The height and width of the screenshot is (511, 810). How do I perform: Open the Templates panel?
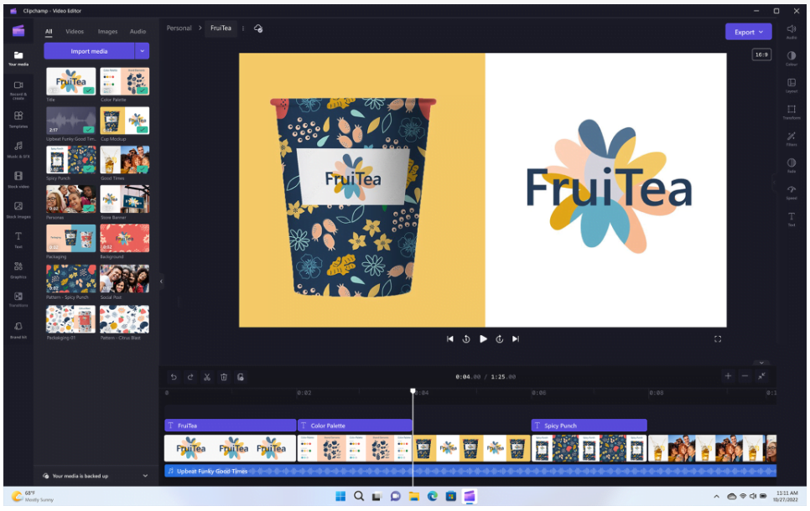[x=18, y=118]
